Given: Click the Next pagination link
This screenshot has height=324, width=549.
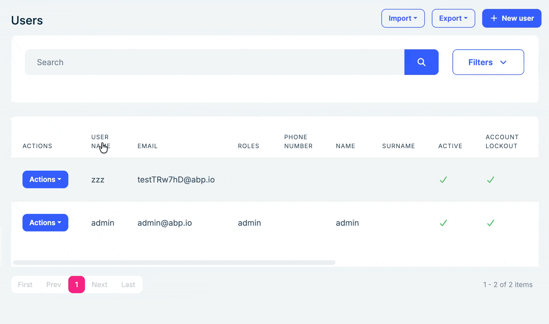Looking at the screenshot, I should (99, 285).
